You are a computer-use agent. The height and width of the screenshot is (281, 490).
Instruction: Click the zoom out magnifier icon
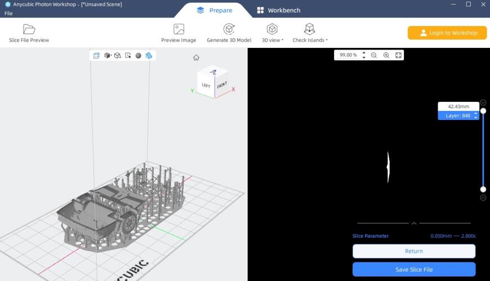point(374,55)
